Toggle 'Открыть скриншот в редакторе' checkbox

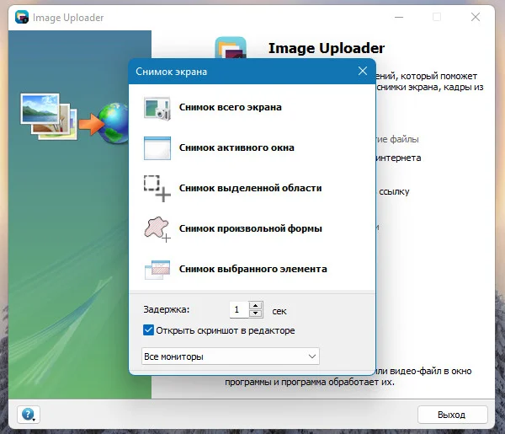tap(148, 330)
